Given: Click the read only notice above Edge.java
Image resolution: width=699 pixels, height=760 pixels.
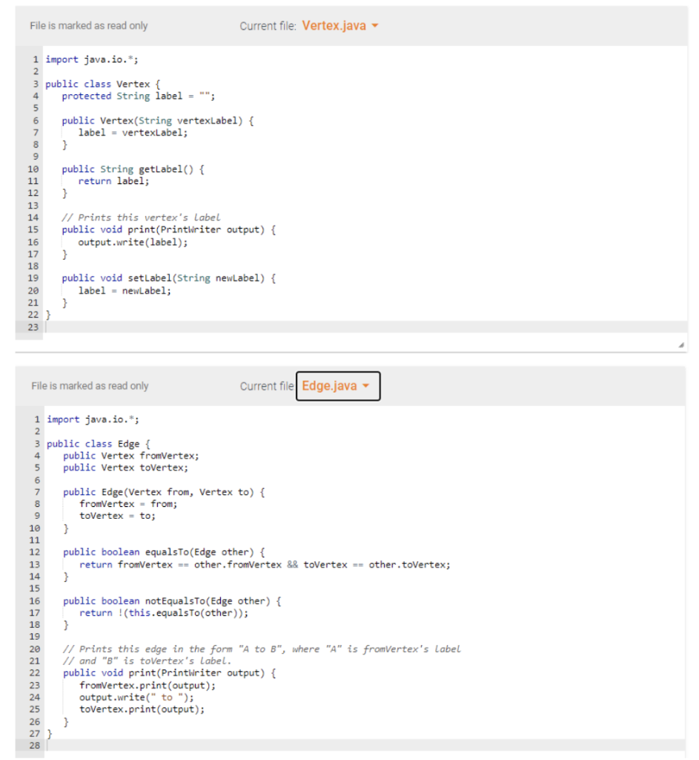Looking at the screenshot, I should click(90, 386).
